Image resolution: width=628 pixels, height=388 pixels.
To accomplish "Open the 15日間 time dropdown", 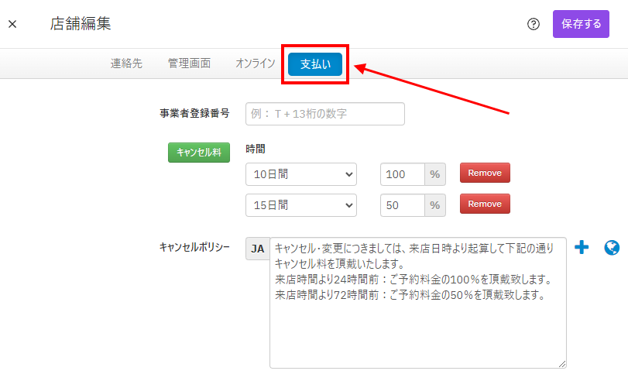I will tap(300, 204).
